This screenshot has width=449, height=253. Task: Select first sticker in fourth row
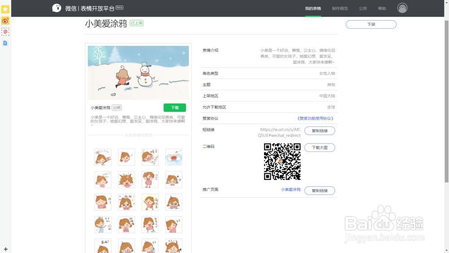(x=103, y=224)
